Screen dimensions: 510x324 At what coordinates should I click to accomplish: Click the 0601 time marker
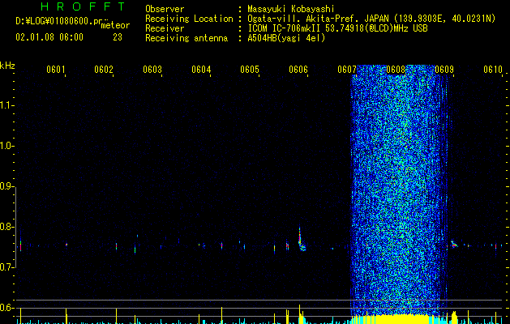(x=56, y=70)
